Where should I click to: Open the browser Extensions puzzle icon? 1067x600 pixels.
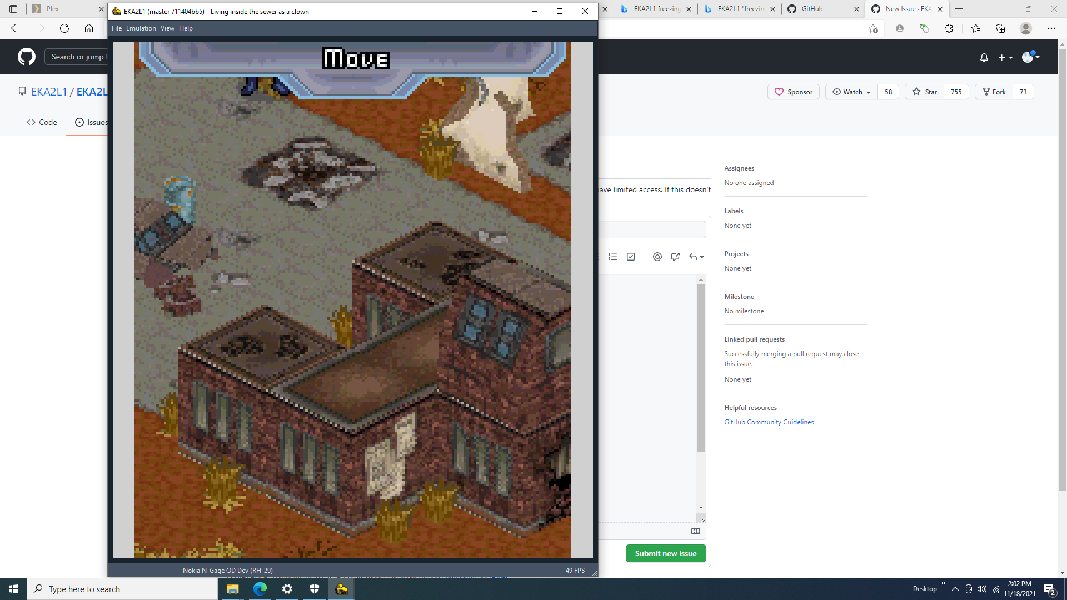[x=949, y=28]
